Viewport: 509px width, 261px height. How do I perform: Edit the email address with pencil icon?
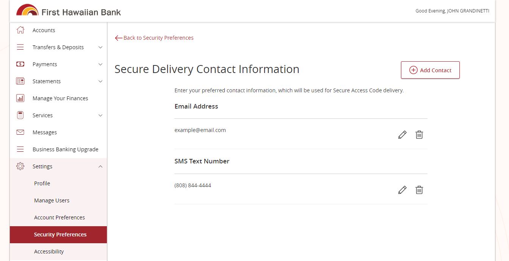[x=403, y=135]
